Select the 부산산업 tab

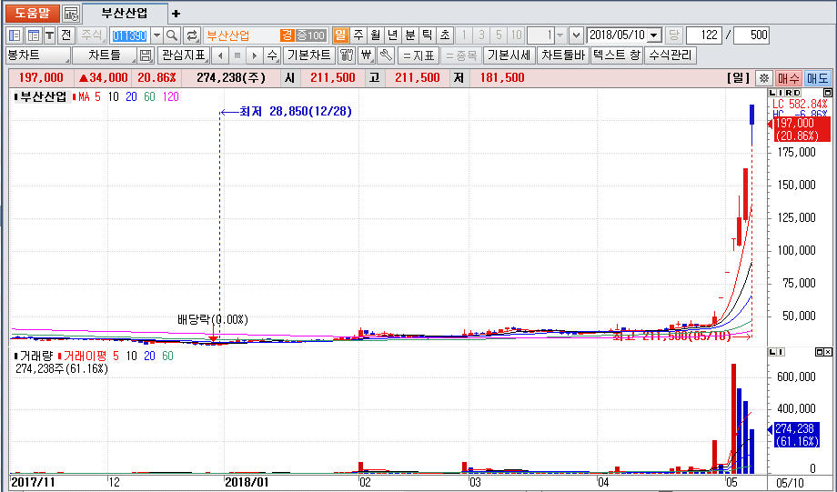click(x=124, y=14)
